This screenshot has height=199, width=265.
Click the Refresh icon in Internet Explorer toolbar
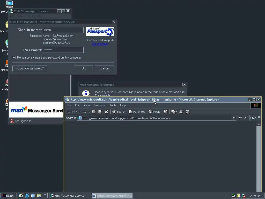point(100,112)
